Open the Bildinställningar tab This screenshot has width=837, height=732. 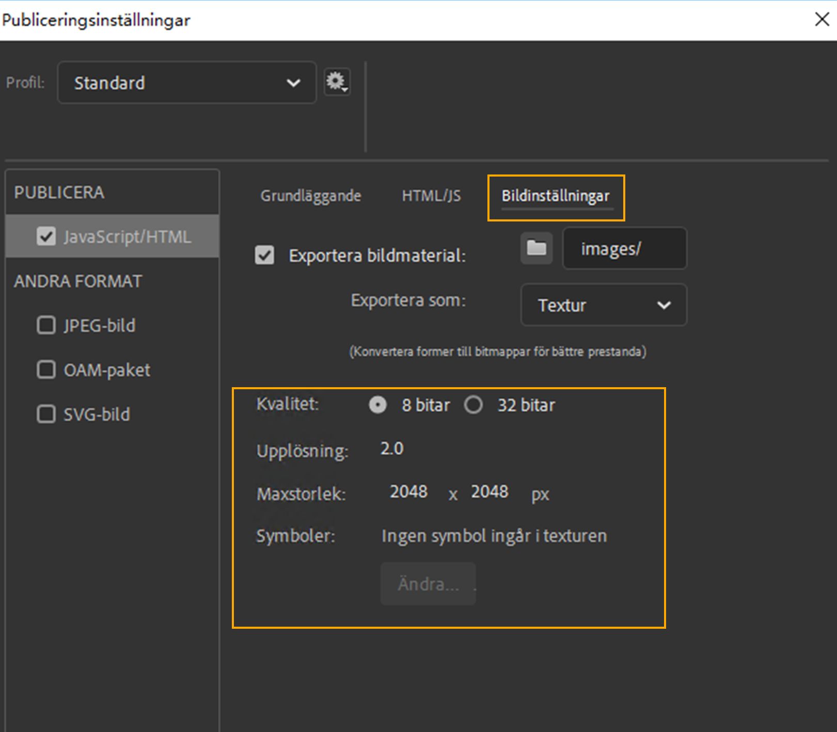555,196
